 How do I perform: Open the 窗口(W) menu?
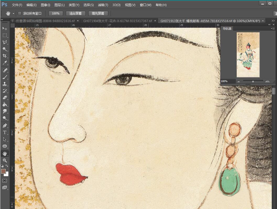point(145,5)
